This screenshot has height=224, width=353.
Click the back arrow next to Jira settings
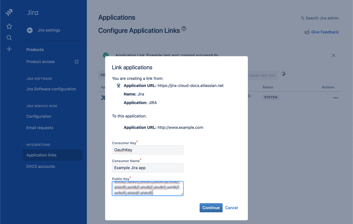click(x=30, y=30)
